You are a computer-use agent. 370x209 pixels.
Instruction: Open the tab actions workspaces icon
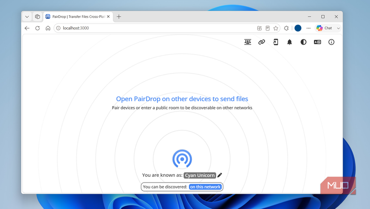38,17
